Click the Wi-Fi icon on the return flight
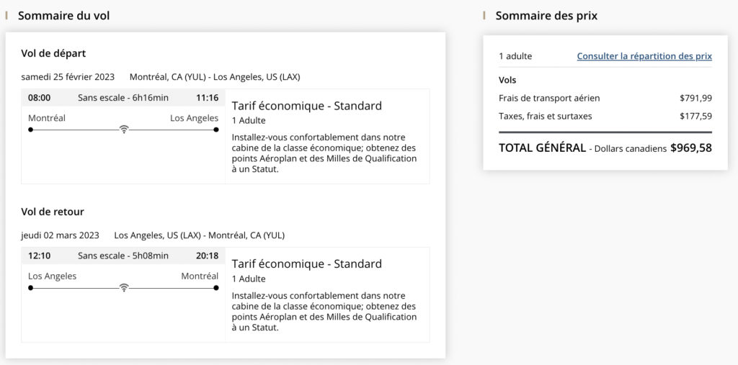Screen dimensions: 738x365 [x=124, y=288]
